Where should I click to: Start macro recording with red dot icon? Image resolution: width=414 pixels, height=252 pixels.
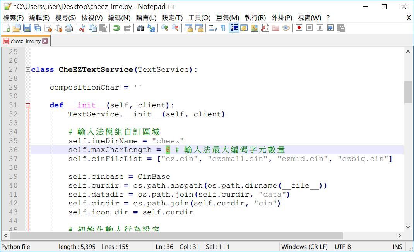pyautogui.click(x=299, y=28)
